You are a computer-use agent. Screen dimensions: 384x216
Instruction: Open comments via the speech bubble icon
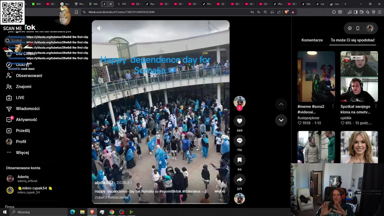pyautogui.click(x=239, y=140)
